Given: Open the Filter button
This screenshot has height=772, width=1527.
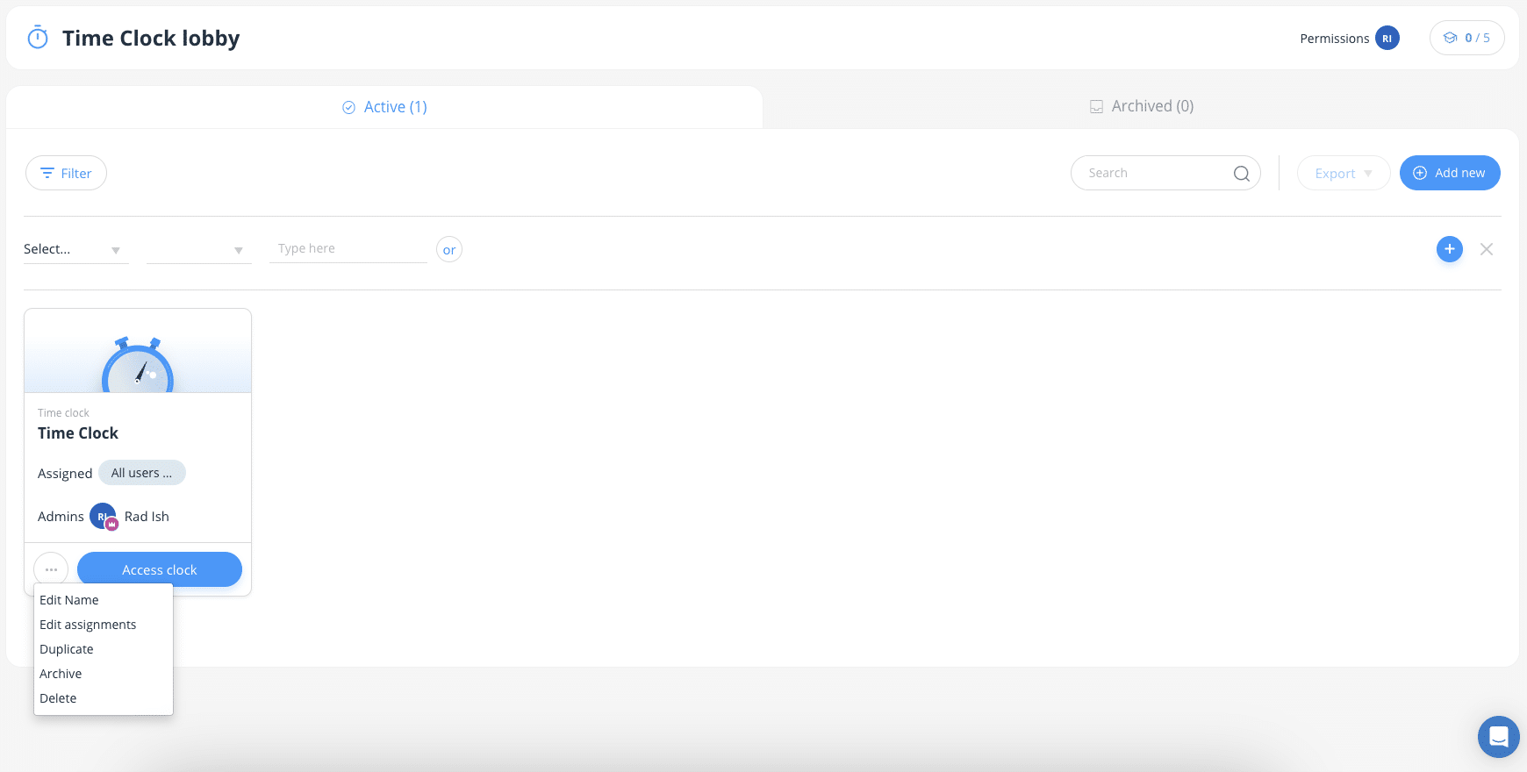Looking at the screenshot, I should point(66,173).
